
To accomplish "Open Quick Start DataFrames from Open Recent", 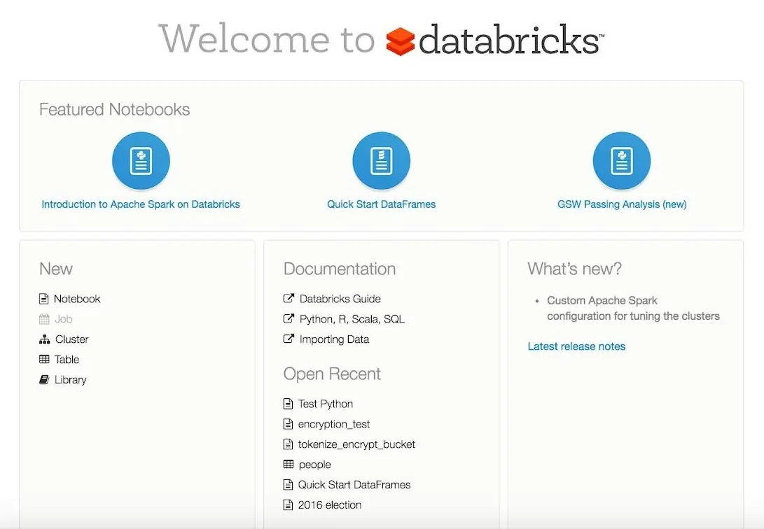I will tap(354, 485).
